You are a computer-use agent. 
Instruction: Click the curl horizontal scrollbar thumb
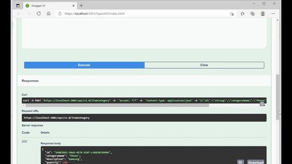click(117, 105)
